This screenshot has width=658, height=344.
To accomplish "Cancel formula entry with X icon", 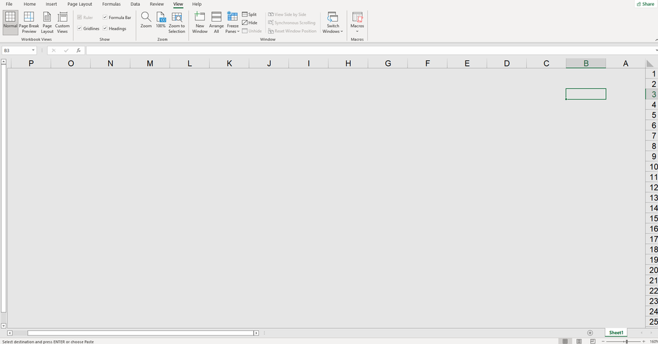I will 53,50.
